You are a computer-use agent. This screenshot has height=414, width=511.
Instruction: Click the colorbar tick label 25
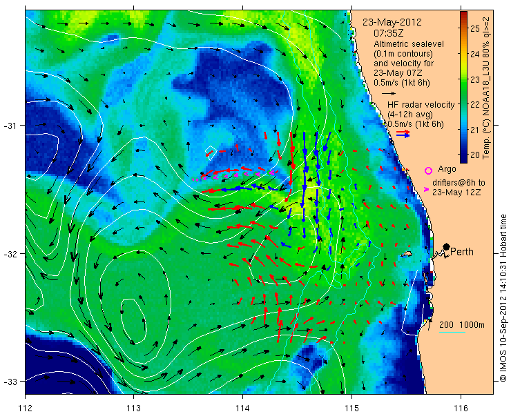click(475, 29)
